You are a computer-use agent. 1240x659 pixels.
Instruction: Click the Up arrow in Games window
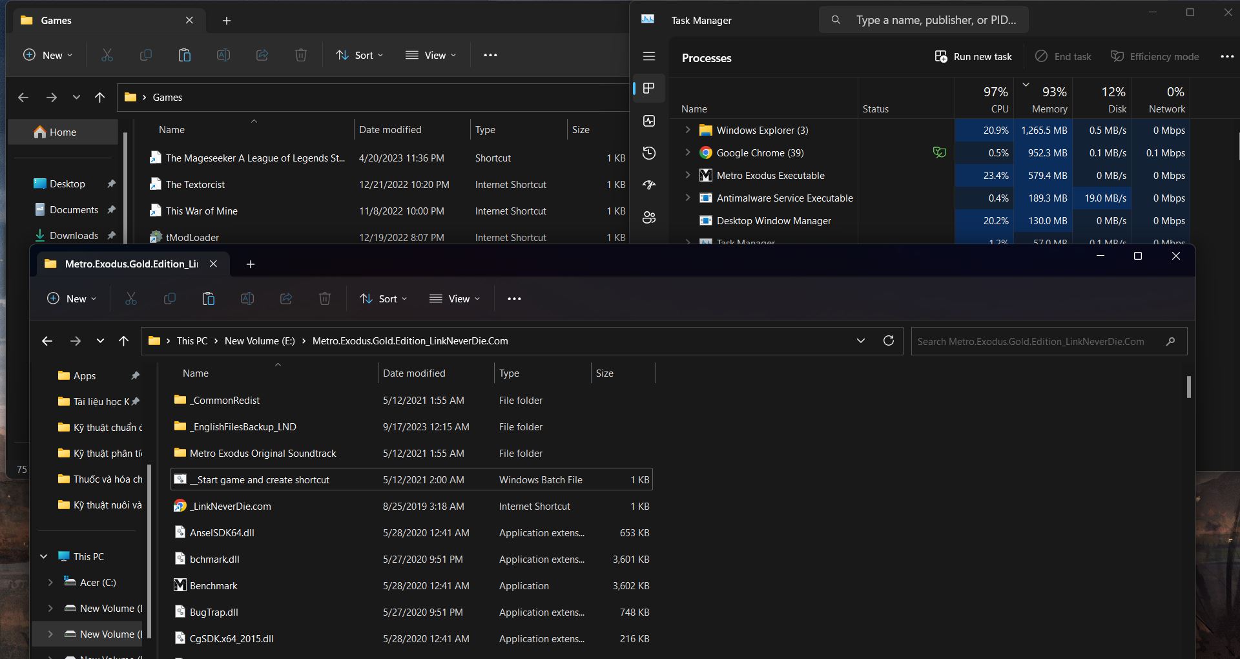(99, 98)
